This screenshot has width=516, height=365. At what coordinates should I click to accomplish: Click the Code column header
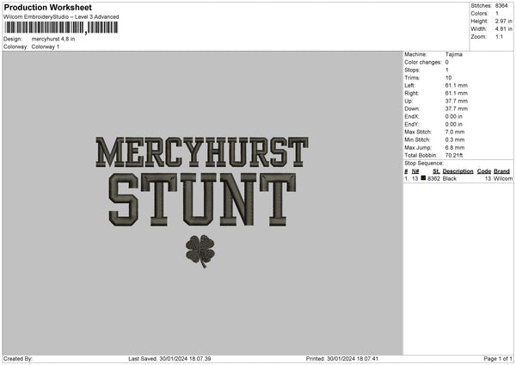(484, 171)
